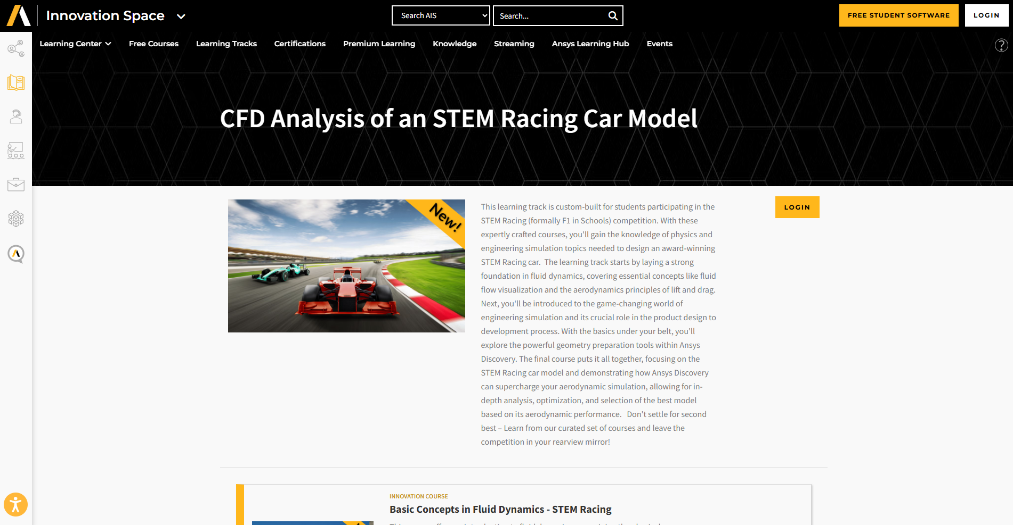Open the Certifications menu item
Image resolution: width=1013 pixels, height=525 pixels.
pyautogui.click(x=300, y=44)
